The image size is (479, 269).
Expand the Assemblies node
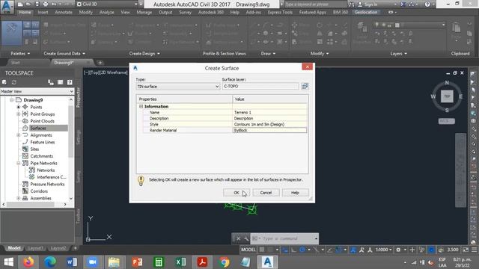(18, 198)
